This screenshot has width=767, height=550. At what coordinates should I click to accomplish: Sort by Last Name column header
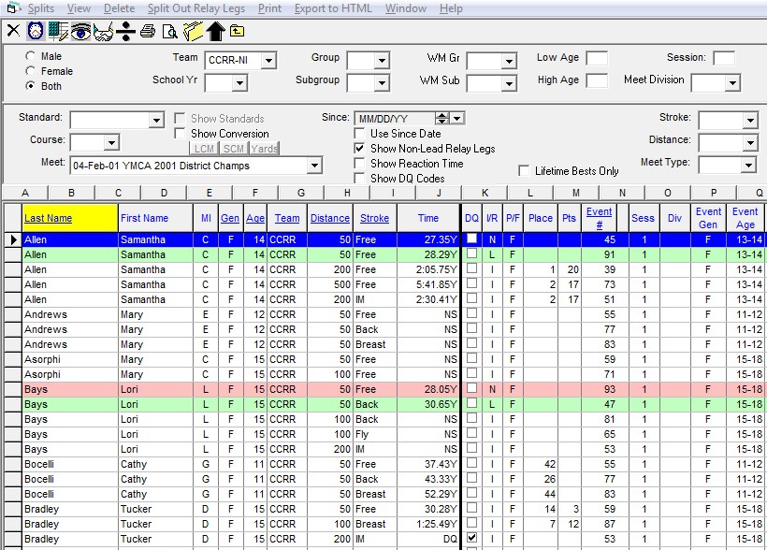pyautogui.click(x=48, y=218)
